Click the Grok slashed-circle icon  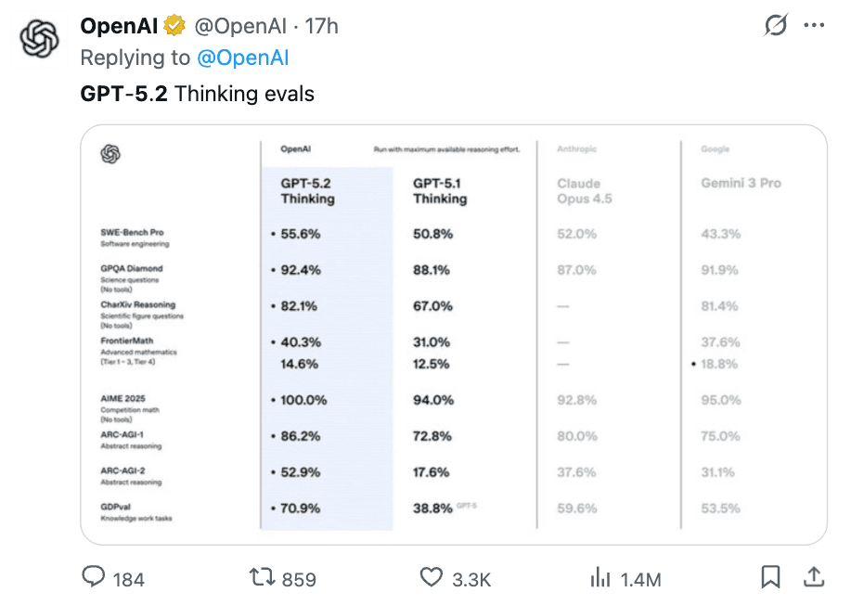click(x=776, y=27)
